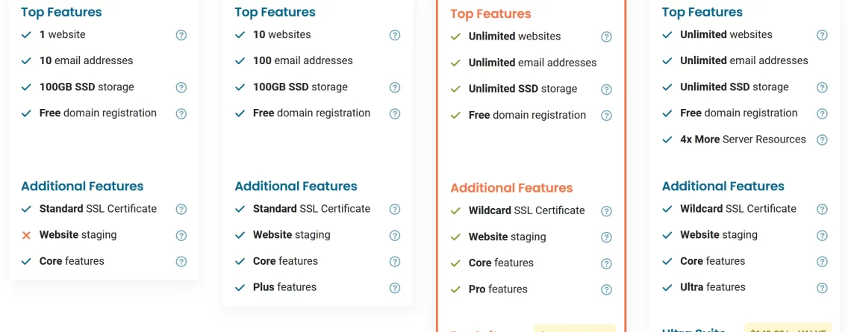
Task: Open help for 'Unlimited SSD storage' in orange plan
Action: click(606, 90)
